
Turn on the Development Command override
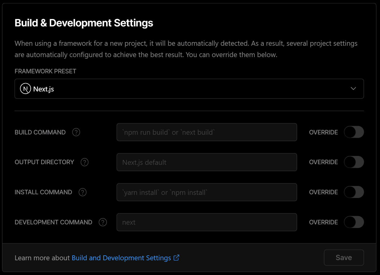click(x=354, y=222)
